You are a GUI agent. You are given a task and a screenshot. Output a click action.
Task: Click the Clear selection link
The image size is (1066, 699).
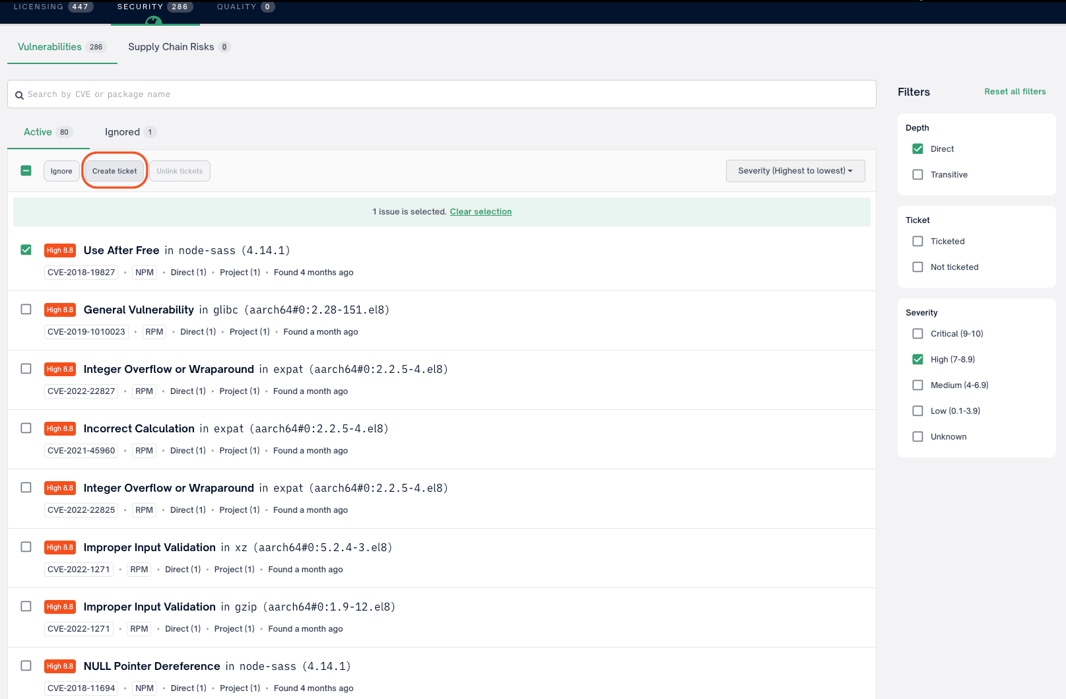click(x=481, y=212)
